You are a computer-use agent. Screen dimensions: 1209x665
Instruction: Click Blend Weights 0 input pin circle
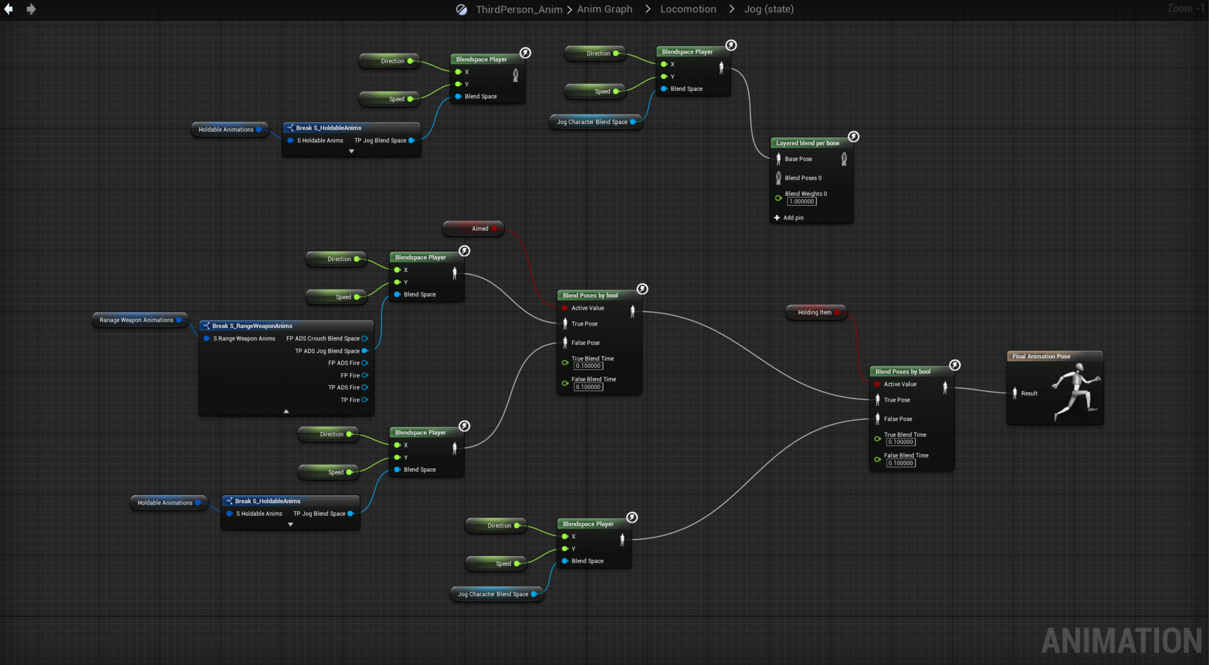tap(778, 198)
